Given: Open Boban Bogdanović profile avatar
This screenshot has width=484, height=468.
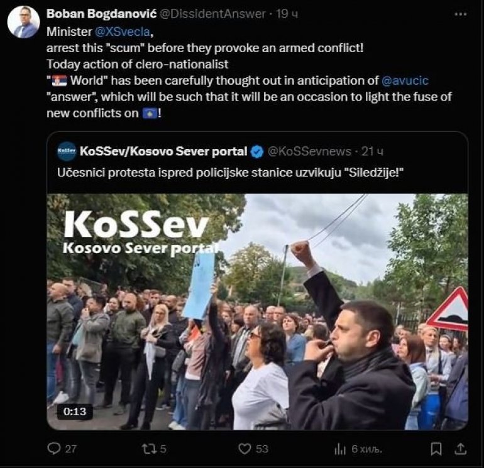Looking at the screenshot, I should coord(24,22).
